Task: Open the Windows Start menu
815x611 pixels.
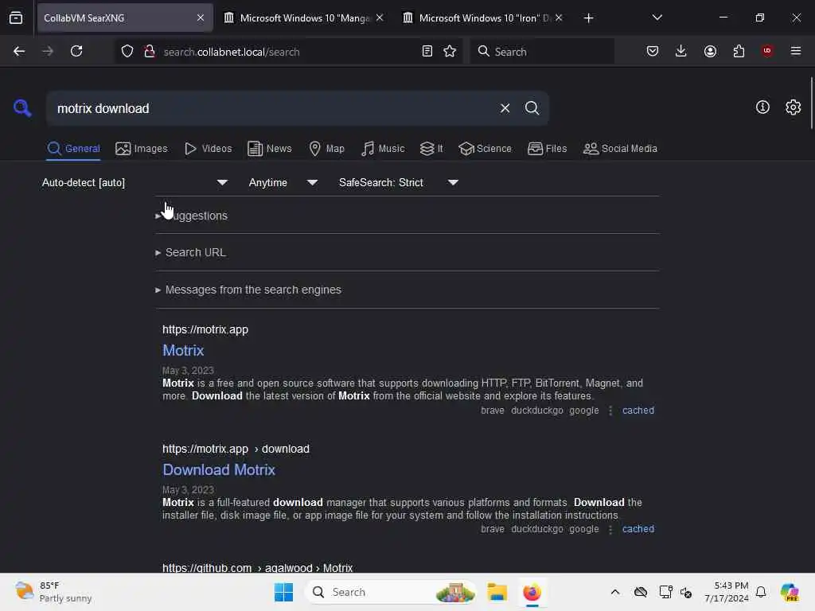Action: click(283, 592)
